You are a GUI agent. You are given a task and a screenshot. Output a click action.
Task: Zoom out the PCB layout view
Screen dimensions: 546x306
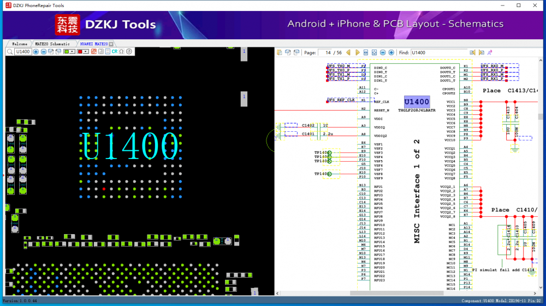(44, 52)
